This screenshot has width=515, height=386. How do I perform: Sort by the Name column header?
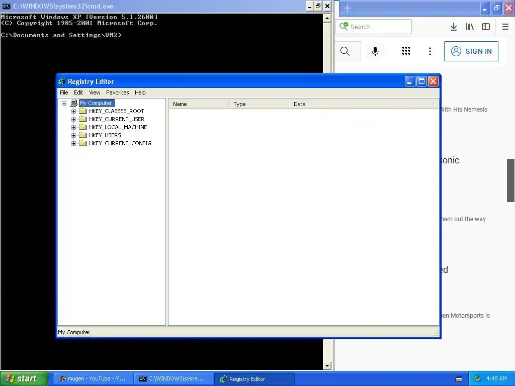coord(198,104)
